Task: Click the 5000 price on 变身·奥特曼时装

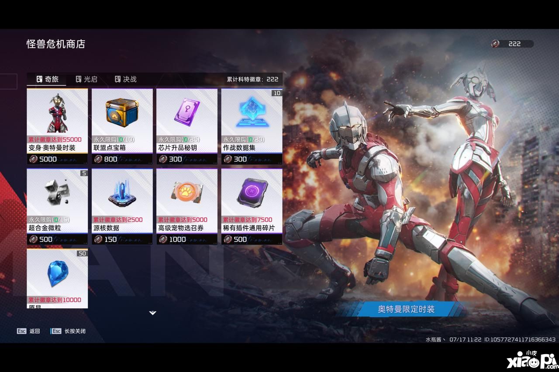Action: (48, 159)
